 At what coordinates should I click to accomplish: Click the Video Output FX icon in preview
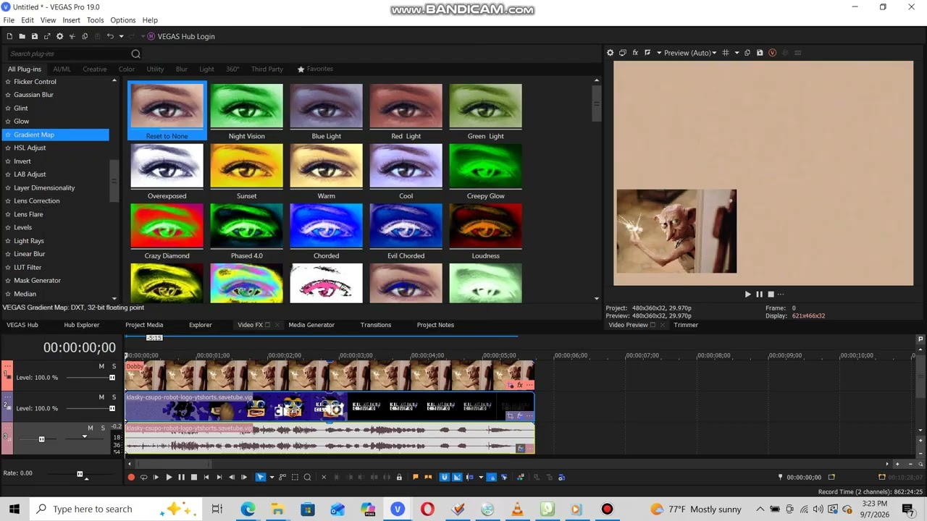[x=635, y=53]
